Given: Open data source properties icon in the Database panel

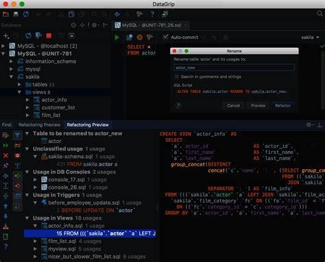Looking at the screenshot, I should pos(38,36).
